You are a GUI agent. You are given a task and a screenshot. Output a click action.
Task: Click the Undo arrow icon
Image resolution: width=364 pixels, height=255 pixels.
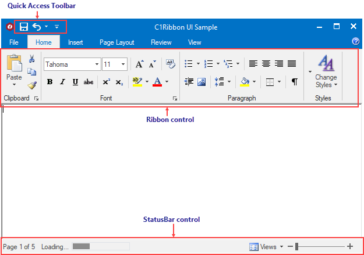(x=37, y=27)
